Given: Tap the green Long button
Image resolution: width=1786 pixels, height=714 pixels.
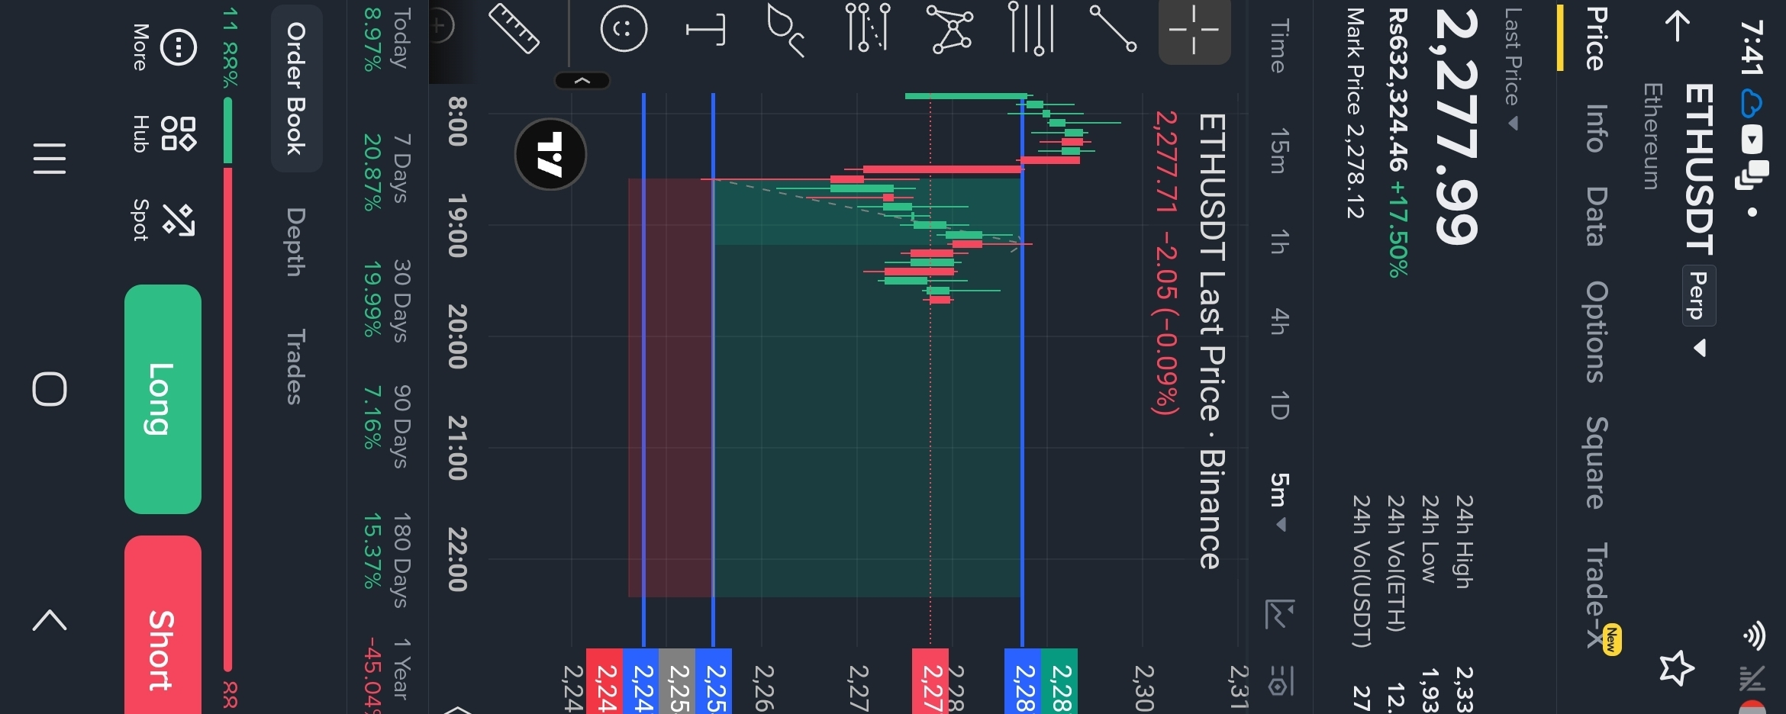Looking at the screenshot, I should point(163,399).
